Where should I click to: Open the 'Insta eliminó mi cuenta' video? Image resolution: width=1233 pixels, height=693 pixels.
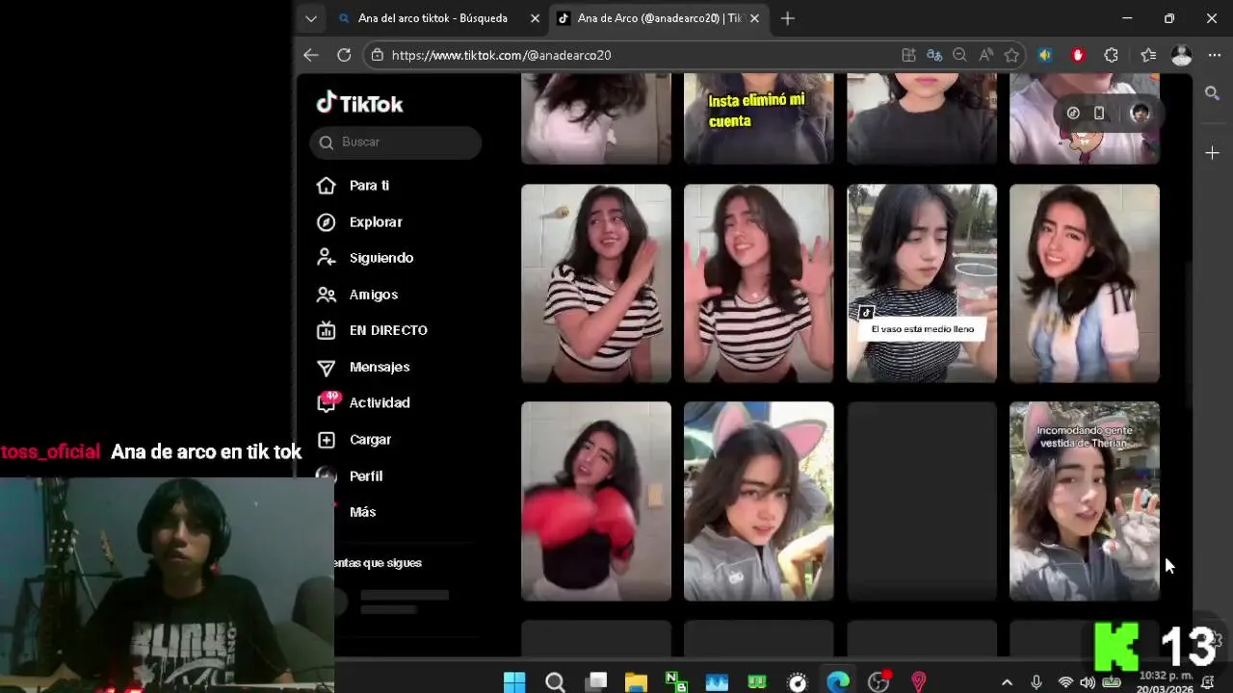click(x=759, y=118)
